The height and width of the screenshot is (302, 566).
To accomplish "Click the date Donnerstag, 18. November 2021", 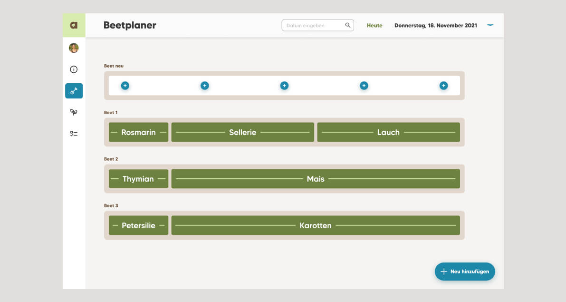I will [x=435, y=26].
